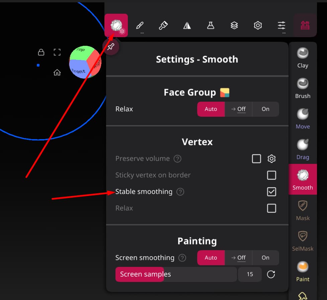Set Screen smoothing to On
Screen dimensions: 327x300
265,258
